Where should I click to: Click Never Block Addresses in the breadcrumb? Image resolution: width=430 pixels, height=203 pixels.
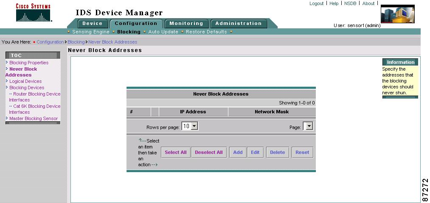point(113,42)
